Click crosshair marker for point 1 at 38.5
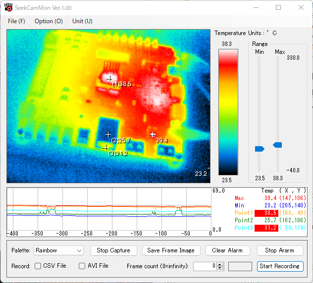This screenshot has width=313, height=283. [109, 79]
